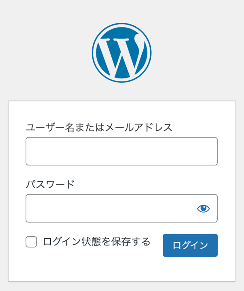Click the WordPress logo
Image resolution: width=244 pixels, height=291 pixels.
[x=122, y=53]
